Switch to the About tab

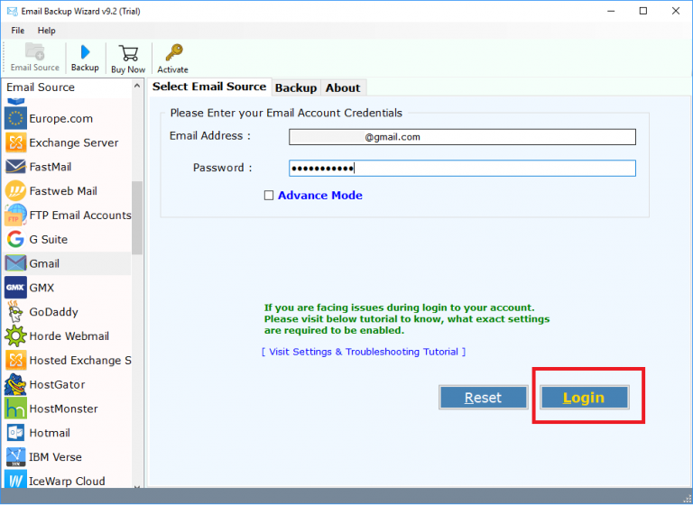pyautogui.click(x=343, y=87)
